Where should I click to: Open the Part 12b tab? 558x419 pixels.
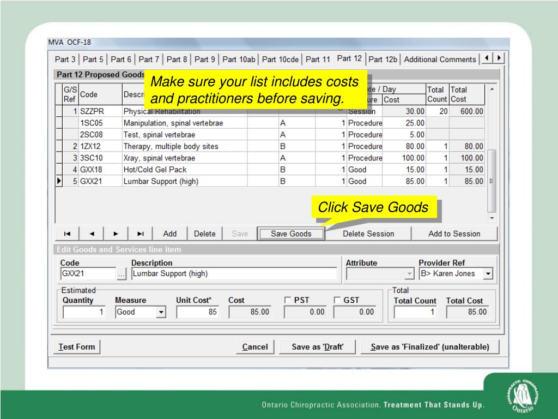coord(383,59)
